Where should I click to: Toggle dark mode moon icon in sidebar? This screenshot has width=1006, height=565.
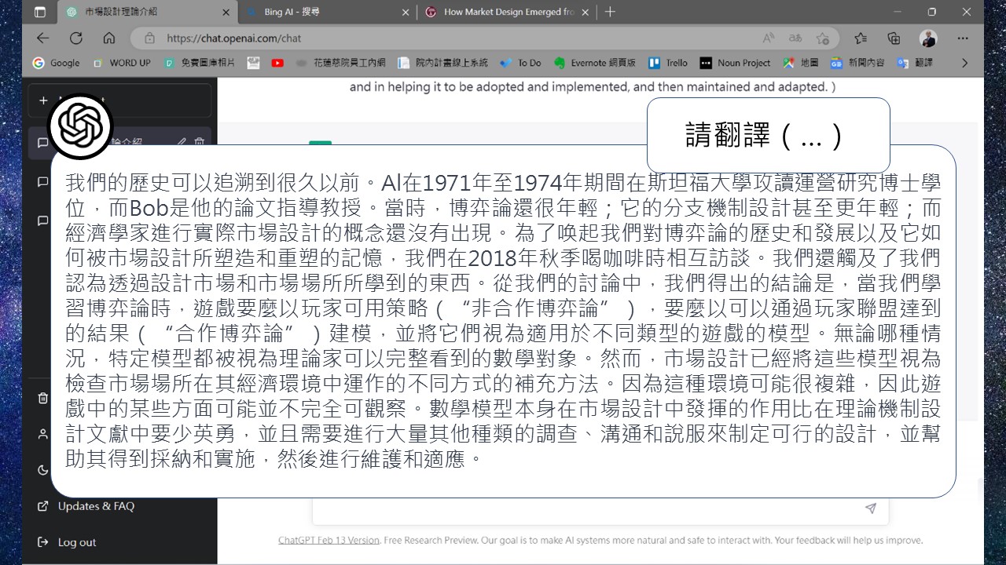click(43, 470)
